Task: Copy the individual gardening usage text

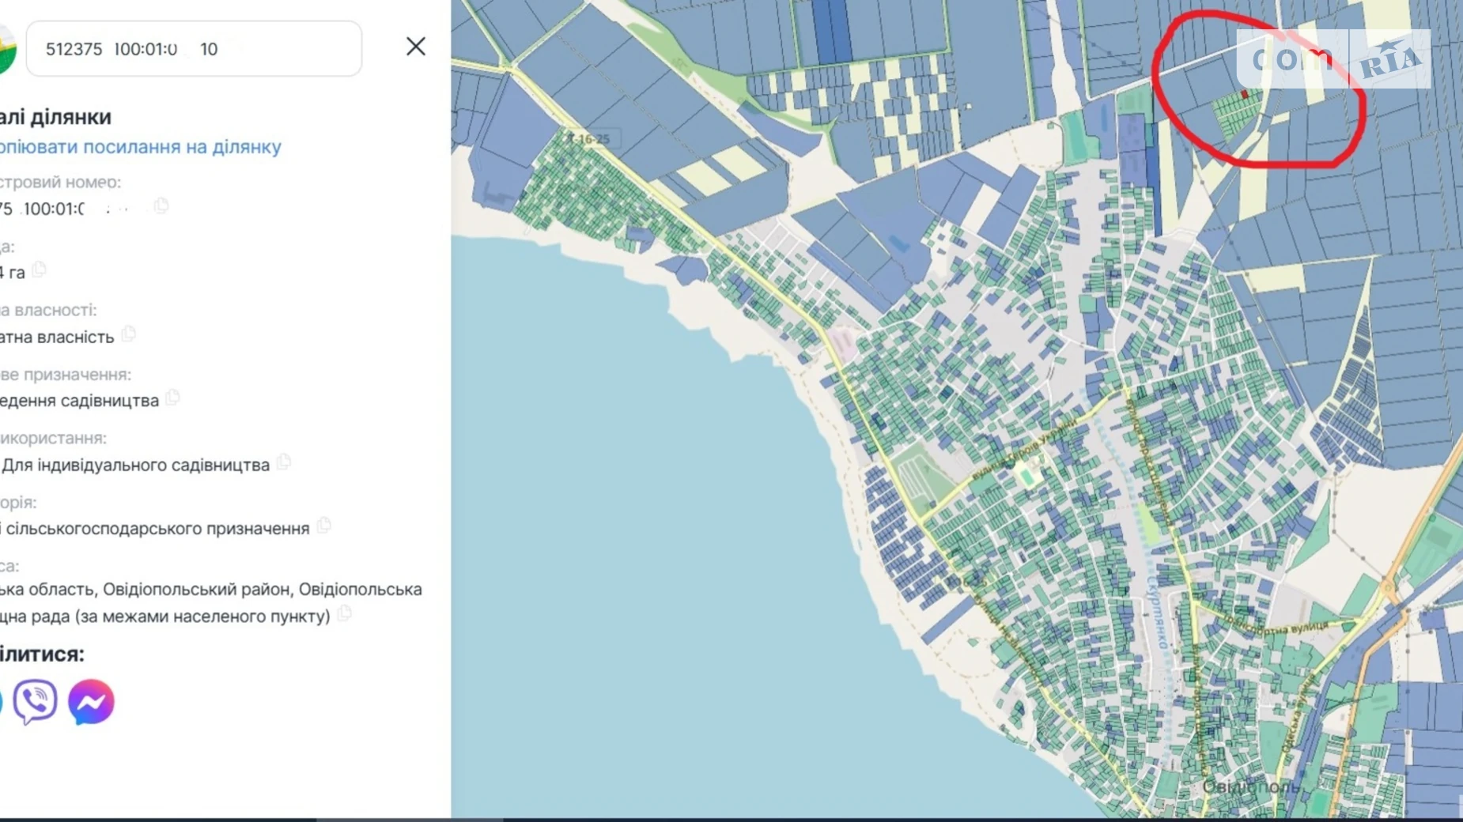Action: click(x=284, y=462)
